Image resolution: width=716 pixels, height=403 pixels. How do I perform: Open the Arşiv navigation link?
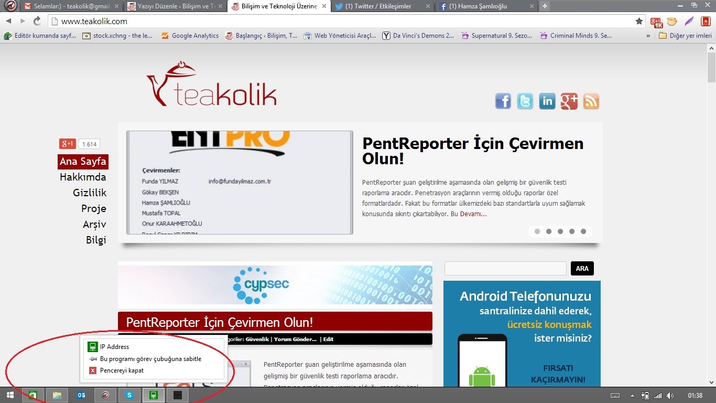[x=94, y=224]
